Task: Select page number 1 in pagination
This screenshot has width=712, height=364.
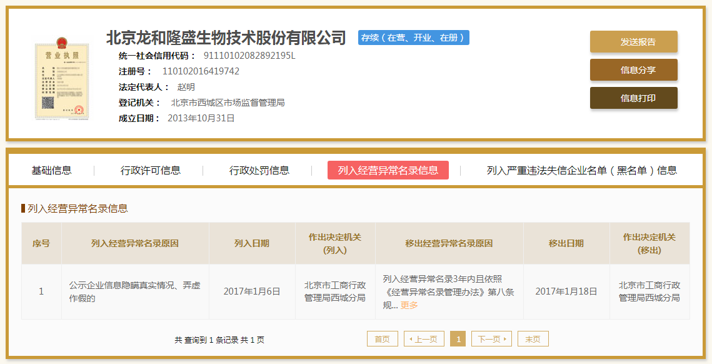Action: pyautogui.click(x=458, y=339)
